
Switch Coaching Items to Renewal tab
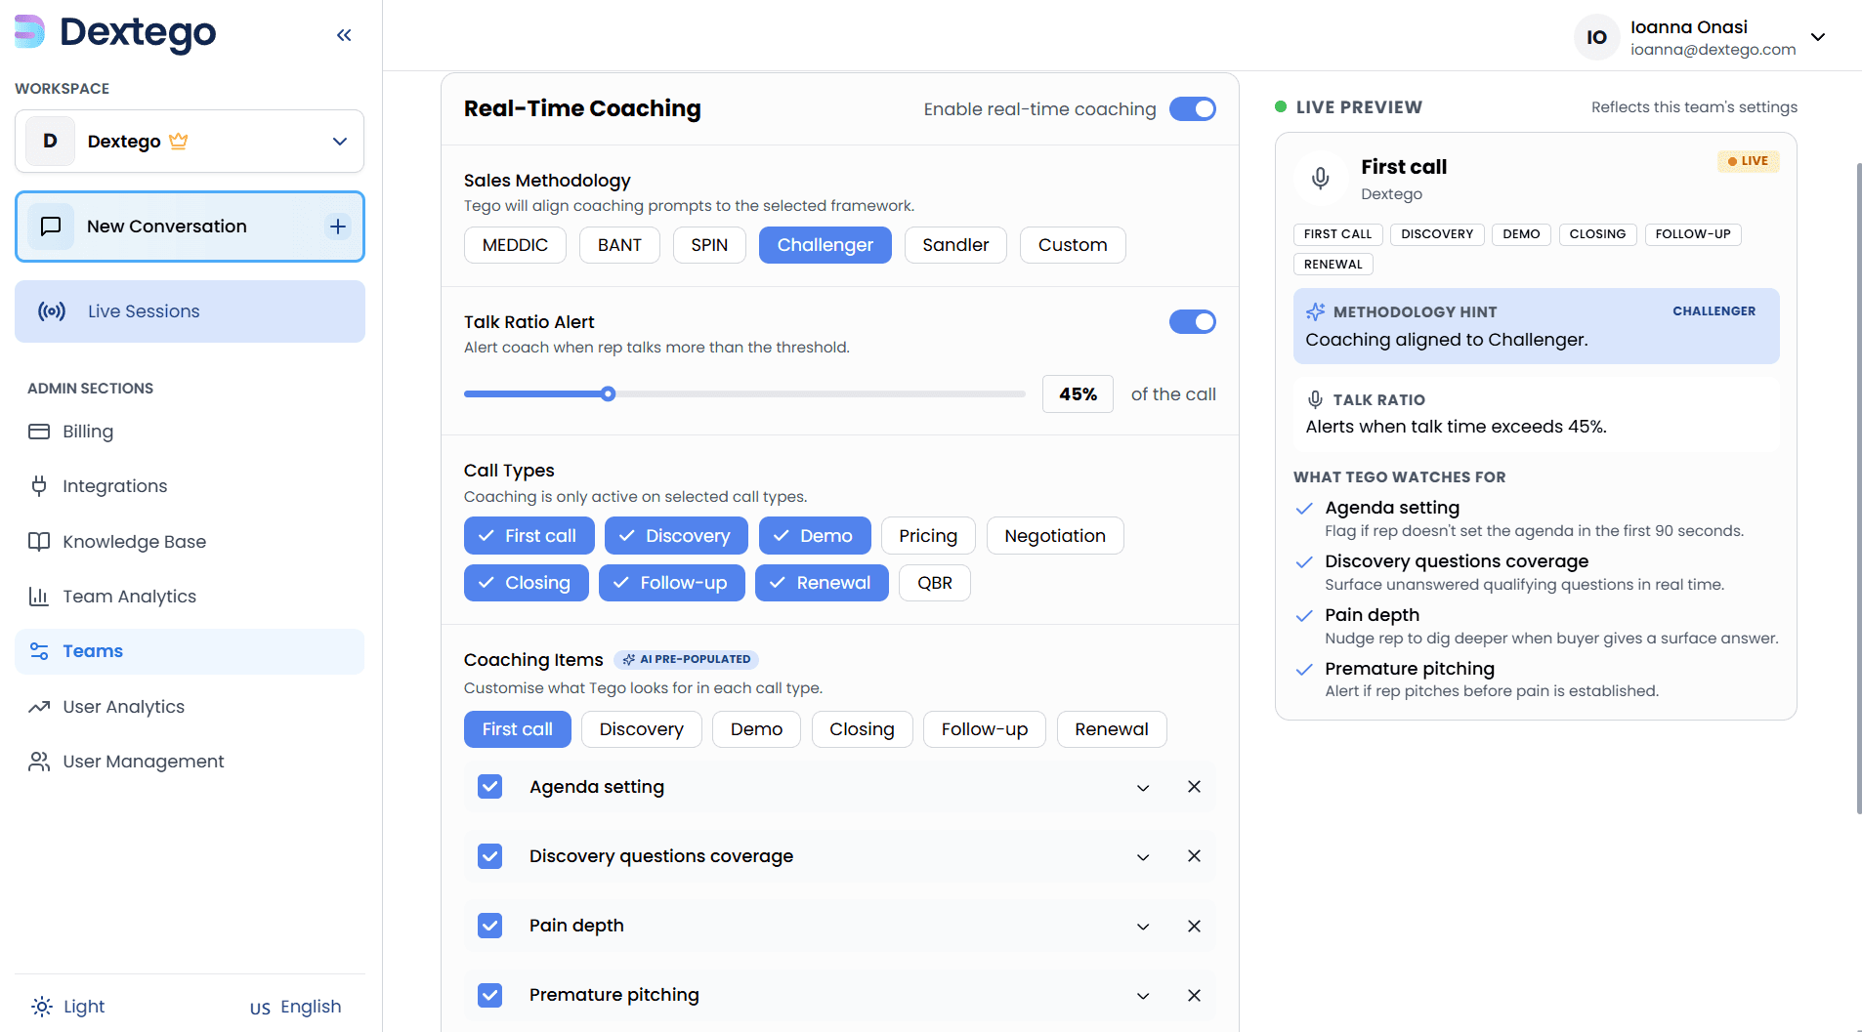point(1112,729)
